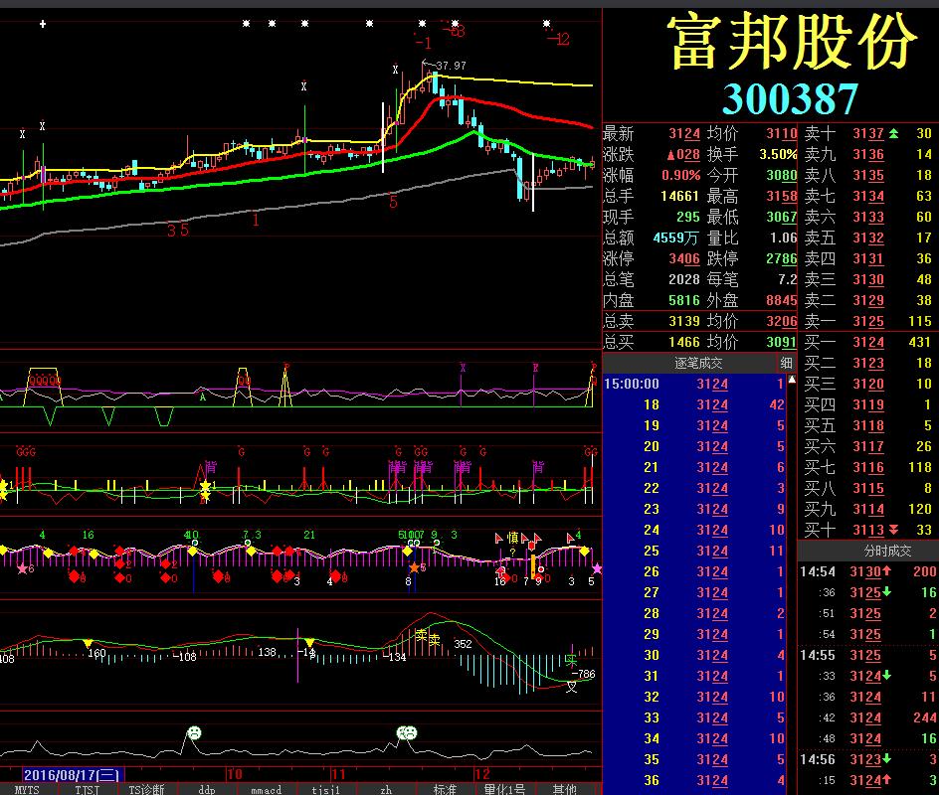Click the 外盘 8845 value
The height and width of the screenshot is (795, 939).
[x=782, y=300]
